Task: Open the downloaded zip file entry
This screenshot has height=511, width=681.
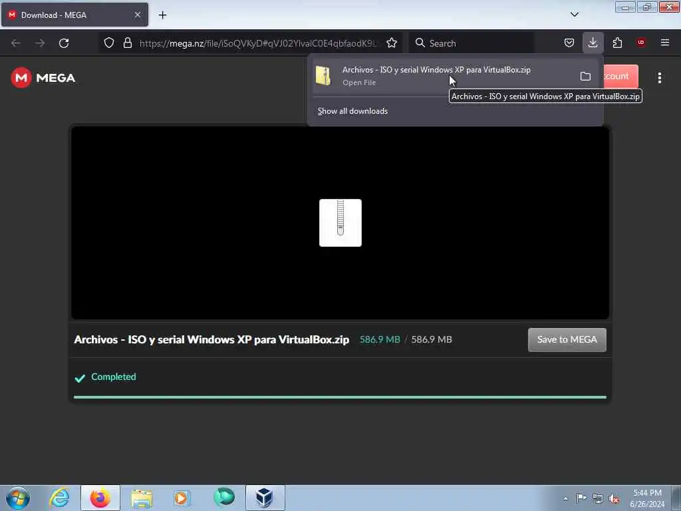Action: pos(443,76)
